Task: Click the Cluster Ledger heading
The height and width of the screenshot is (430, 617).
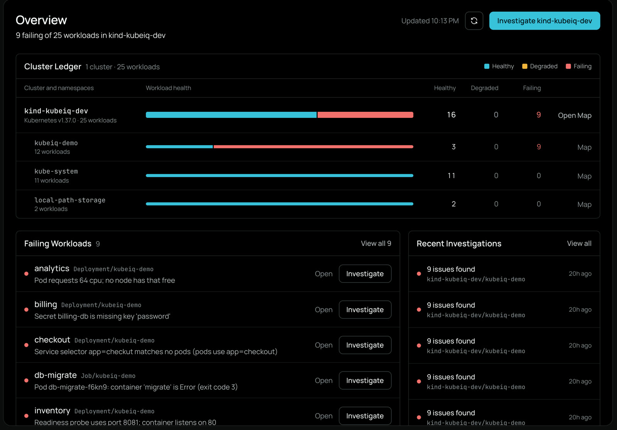Action: [x=52, y=66]
